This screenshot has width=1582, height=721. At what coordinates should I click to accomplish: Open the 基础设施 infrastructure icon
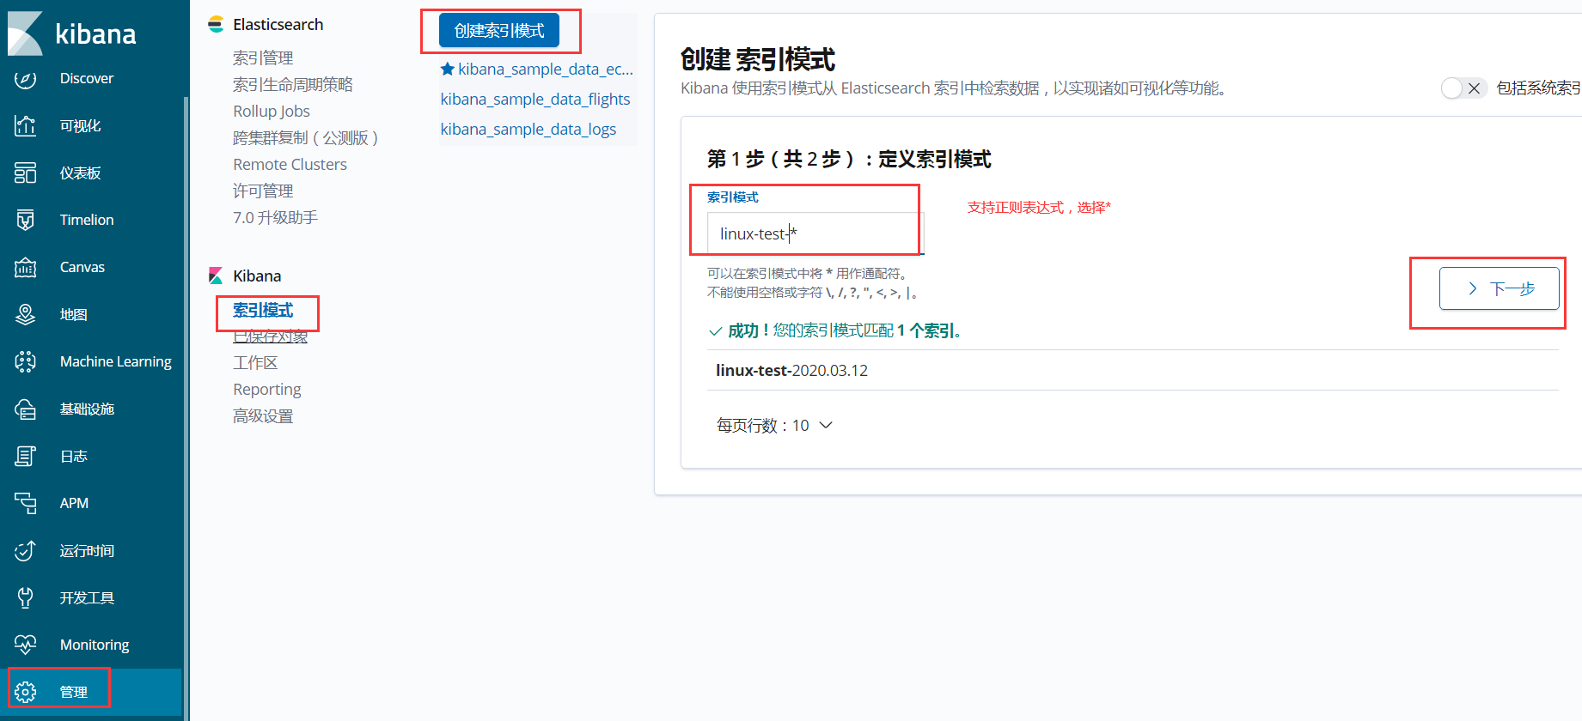click(x=26, y=409)
